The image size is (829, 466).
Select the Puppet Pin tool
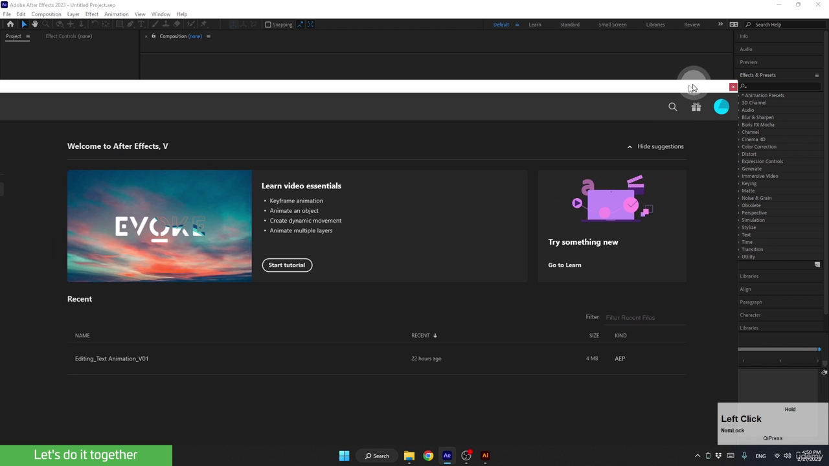tap(203, 24)
